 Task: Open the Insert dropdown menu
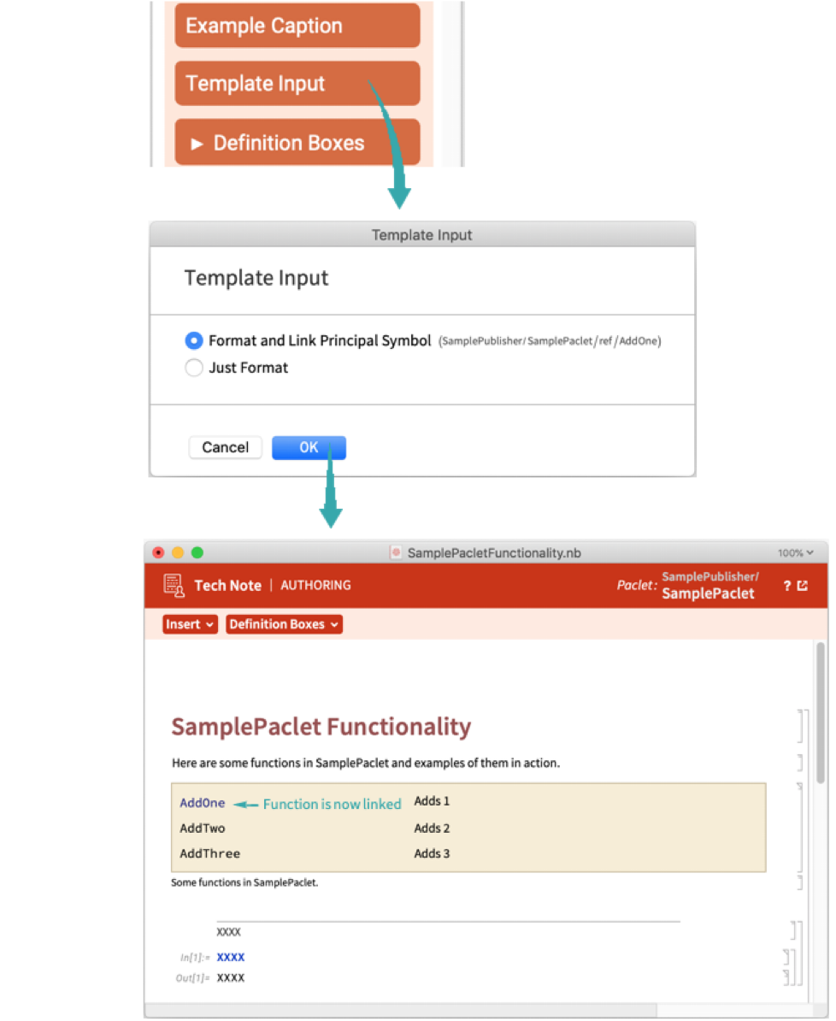(x=190, y=624)
